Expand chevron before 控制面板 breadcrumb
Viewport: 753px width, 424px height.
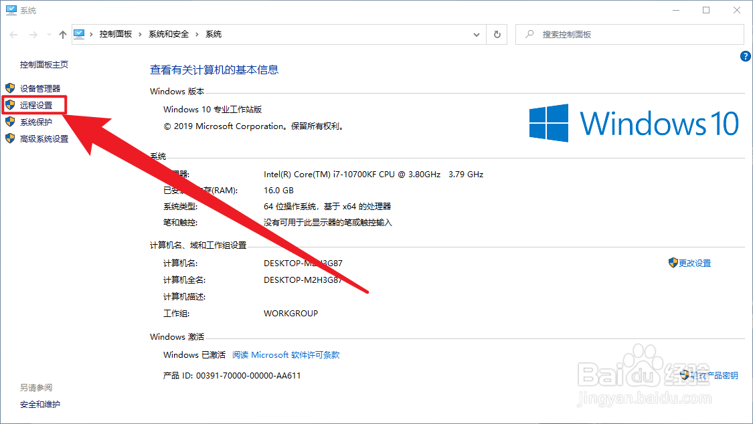click(91, 34)
